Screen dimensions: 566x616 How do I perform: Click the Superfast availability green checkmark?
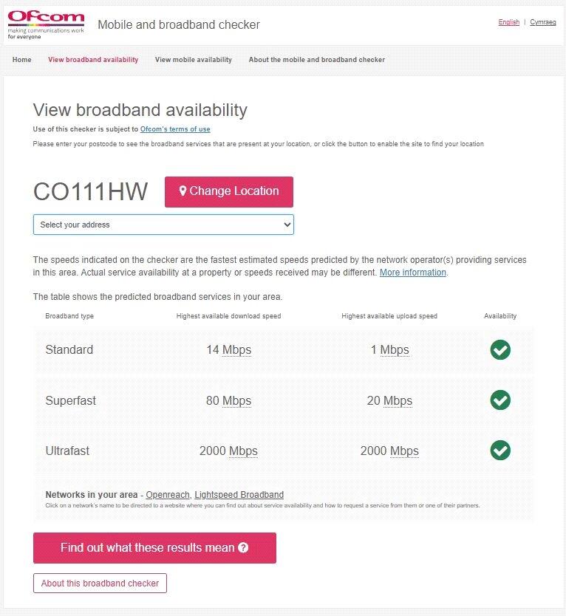pyautogui.click(x=500, y=400)
